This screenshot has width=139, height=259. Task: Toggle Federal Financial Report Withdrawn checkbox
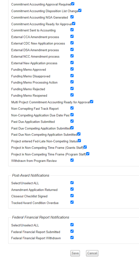72,238
